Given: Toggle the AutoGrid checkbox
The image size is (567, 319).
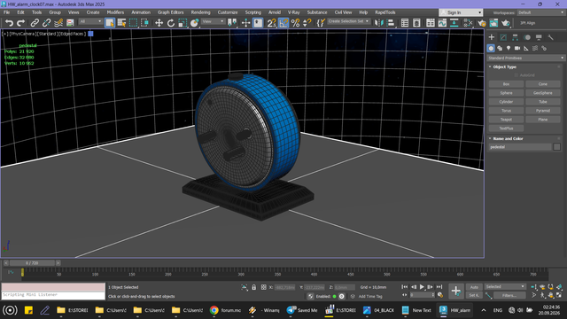Looking at the screenshot, I should [x=517, y=75].
